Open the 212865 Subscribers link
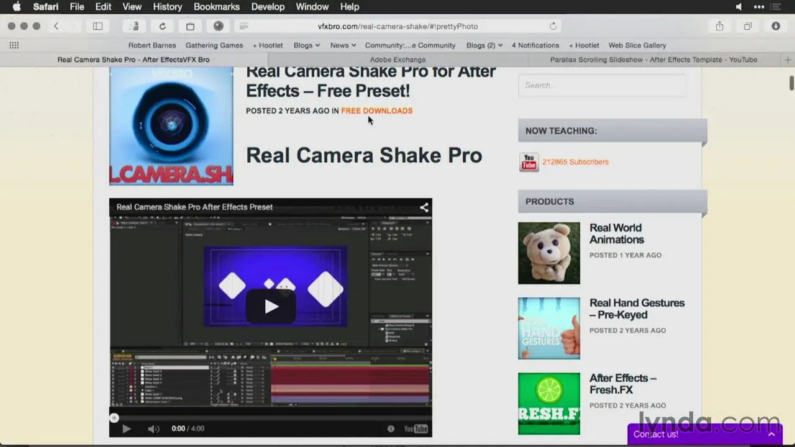This screenshot has width=795, height=447. point(575,162)
